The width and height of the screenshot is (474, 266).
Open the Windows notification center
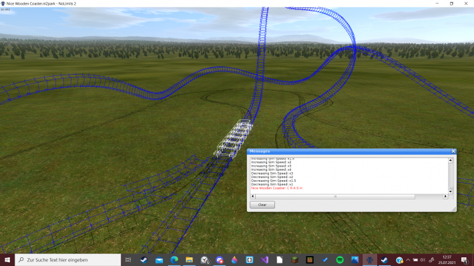465,259
